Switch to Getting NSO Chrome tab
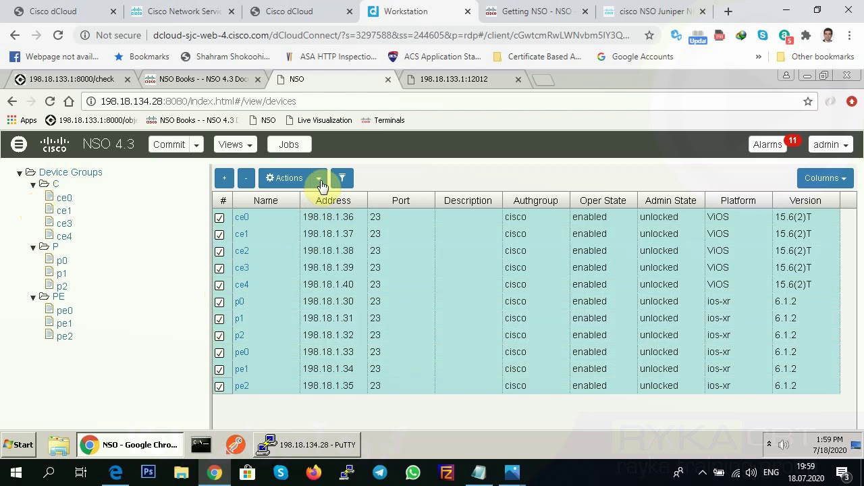Viewport: 864px width, 486px height. pos(537,11)
